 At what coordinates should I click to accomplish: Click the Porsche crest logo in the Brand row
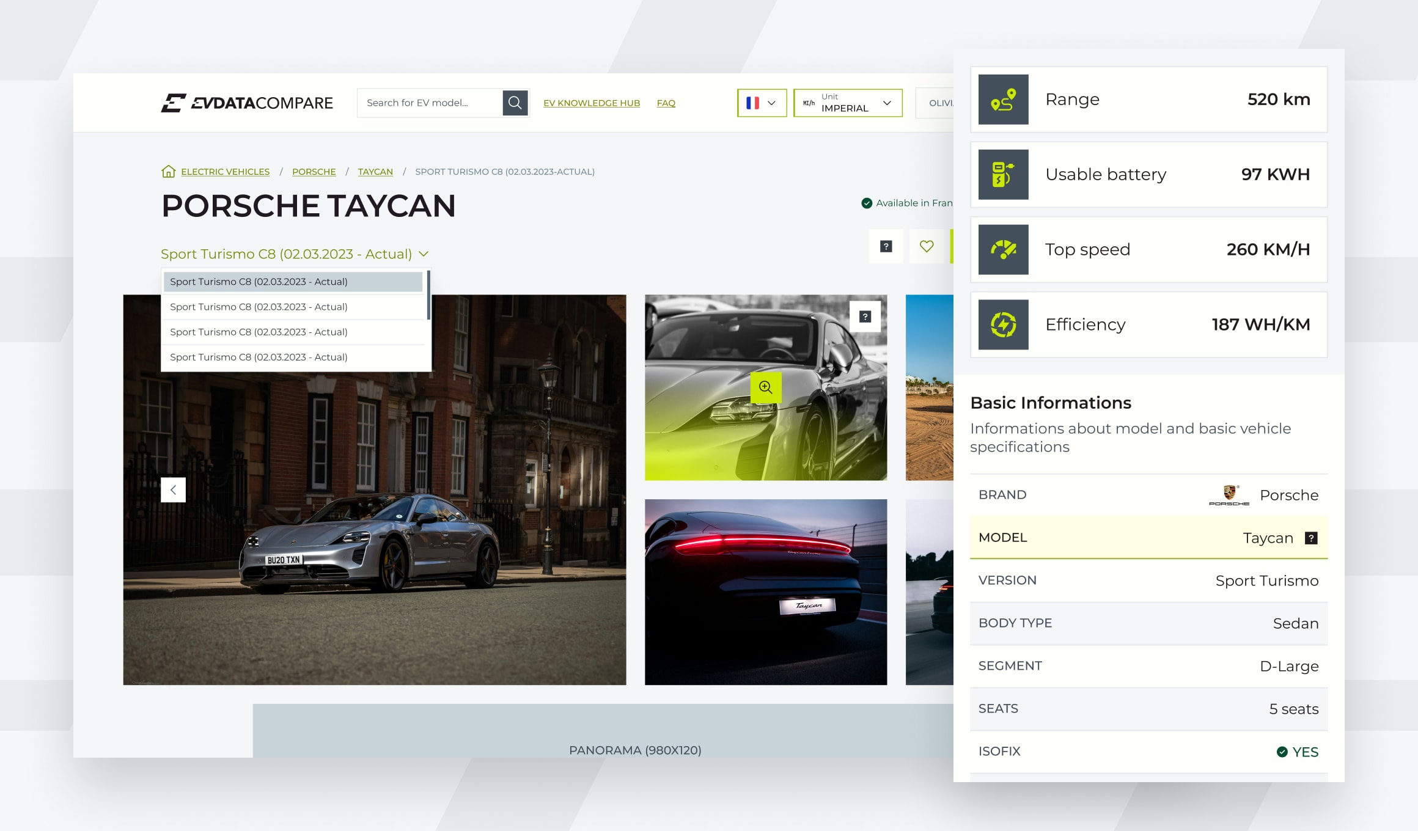coord(1229,495)
